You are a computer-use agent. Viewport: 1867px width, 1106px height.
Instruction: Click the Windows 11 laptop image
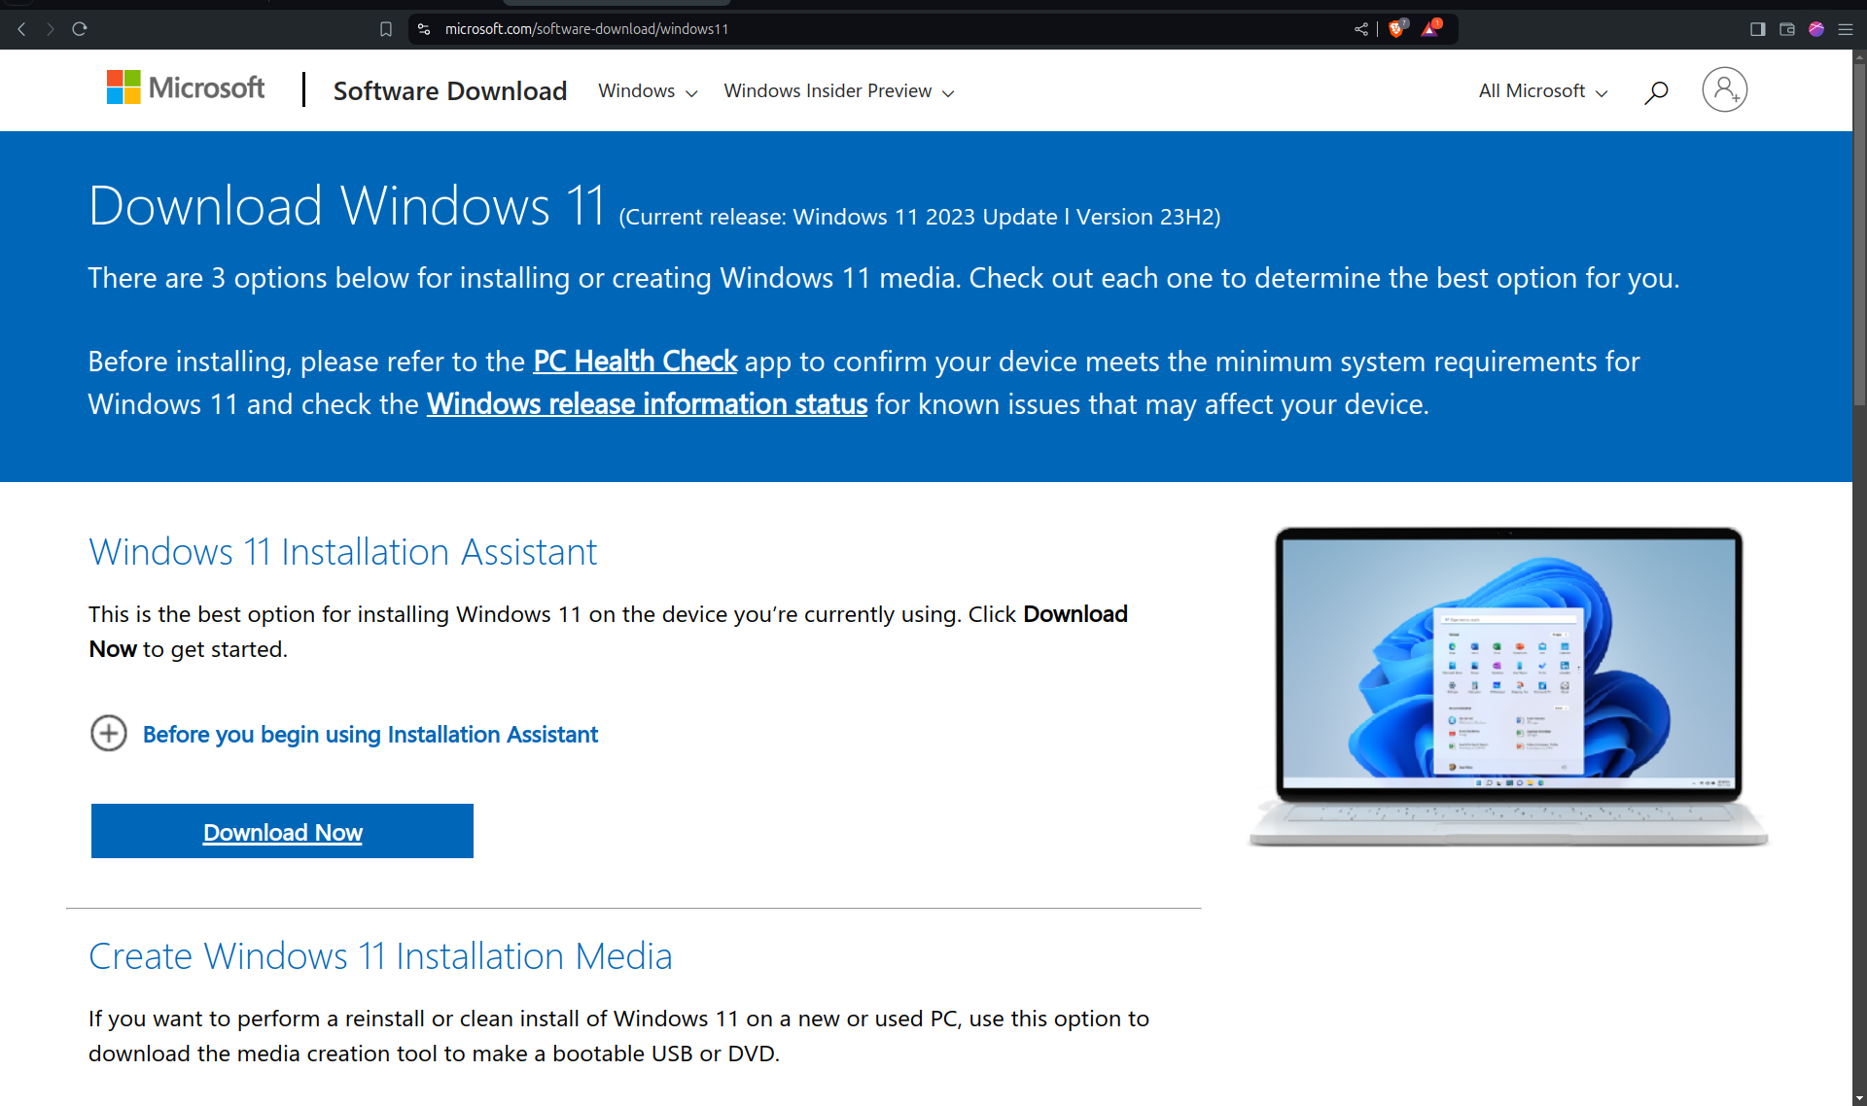[x=1508, y=687]
